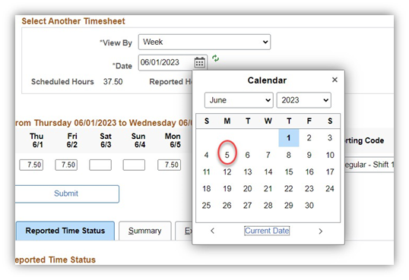Select June 10 in the calendar
Image resolution: width=409 pixels, height=280 pixels.
330,155
